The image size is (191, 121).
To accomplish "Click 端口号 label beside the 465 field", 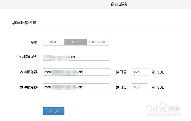I will 121,87.
